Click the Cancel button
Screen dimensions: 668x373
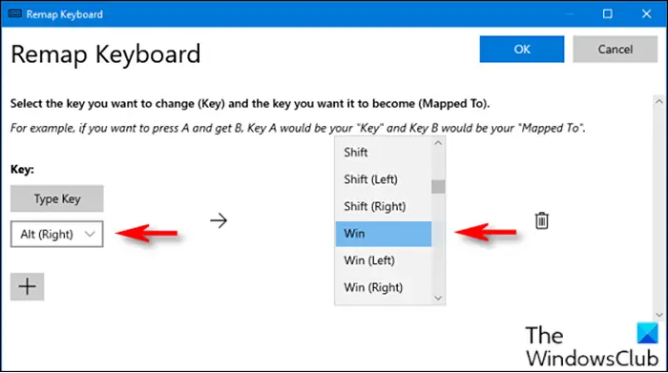pos(615,49)
